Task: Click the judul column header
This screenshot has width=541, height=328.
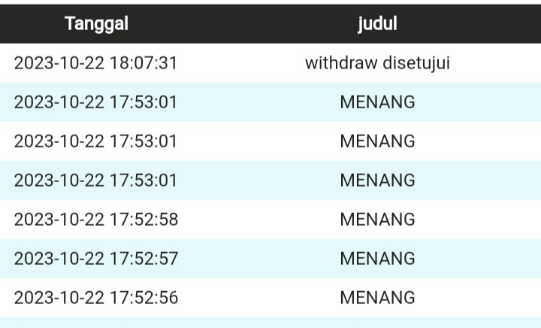Action: pyautogui.click(x=377, y=24)
